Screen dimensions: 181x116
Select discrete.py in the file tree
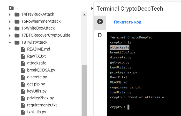coord(37,77)
